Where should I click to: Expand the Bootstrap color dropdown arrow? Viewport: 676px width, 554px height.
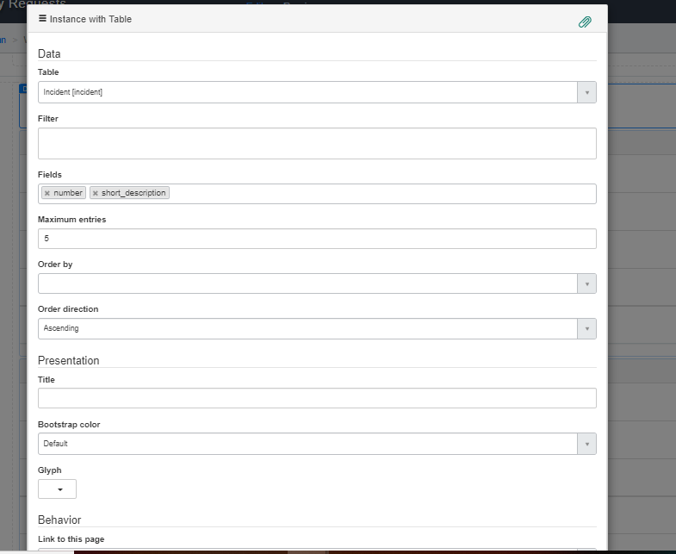point(586,444)
